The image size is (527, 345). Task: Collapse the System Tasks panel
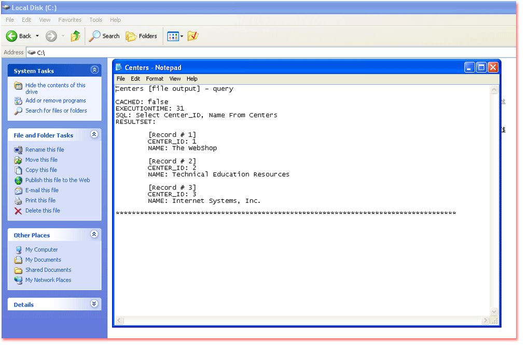(94, 70)
